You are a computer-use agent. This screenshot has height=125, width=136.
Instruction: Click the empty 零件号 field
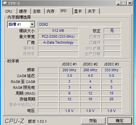(x=58, y=48)
